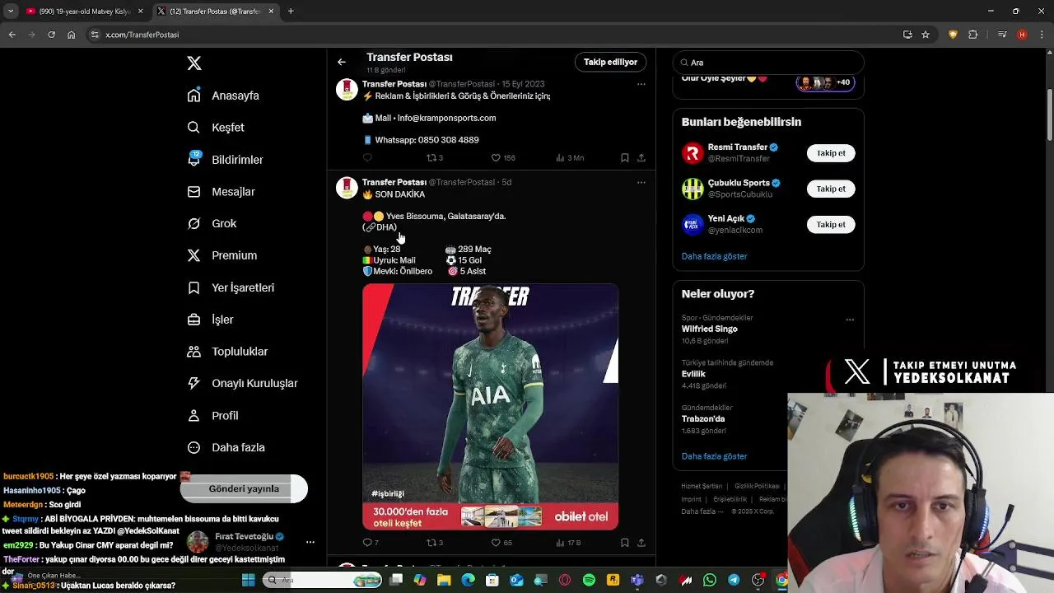Reload the page
Viewport: 1054px width, 593px height.
point(51,35)
